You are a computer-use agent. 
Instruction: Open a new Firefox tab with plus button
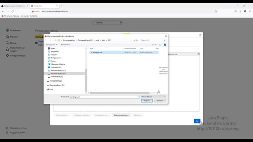[x=62, y=6]
